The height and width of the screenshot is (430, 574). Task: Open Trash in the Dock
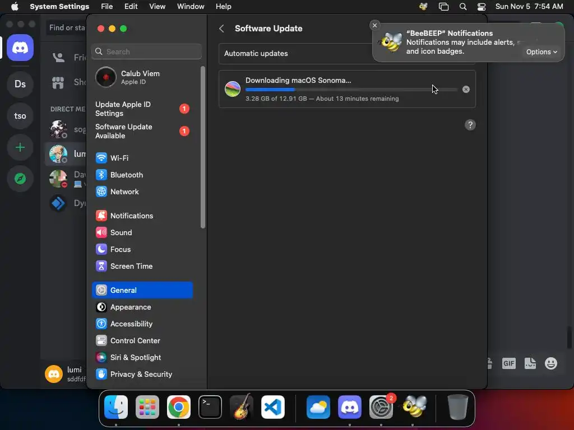click(457, 407)
